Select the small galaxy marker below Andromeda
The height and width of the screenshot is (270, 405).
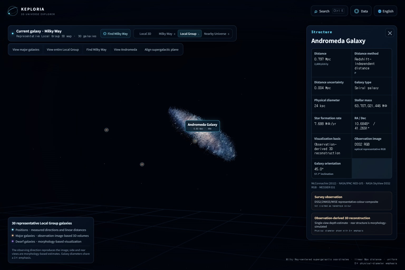[x=195, y=141]
